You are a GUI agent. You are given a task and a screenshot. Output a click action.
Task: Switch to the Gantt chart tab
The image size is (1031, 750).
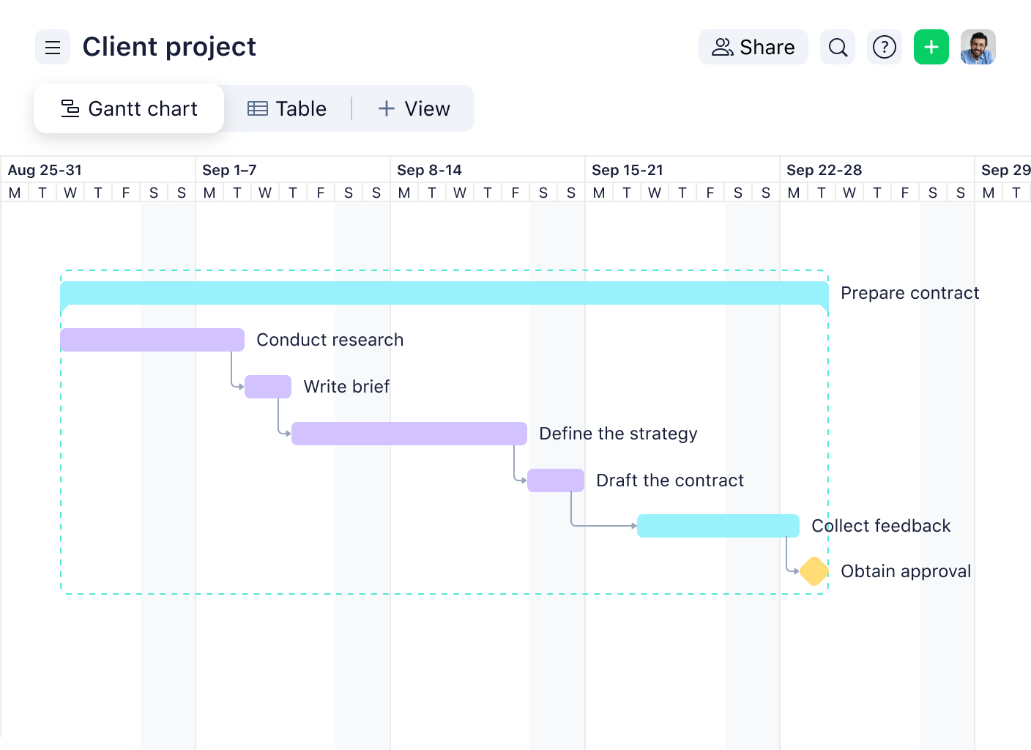coord(129,108)
